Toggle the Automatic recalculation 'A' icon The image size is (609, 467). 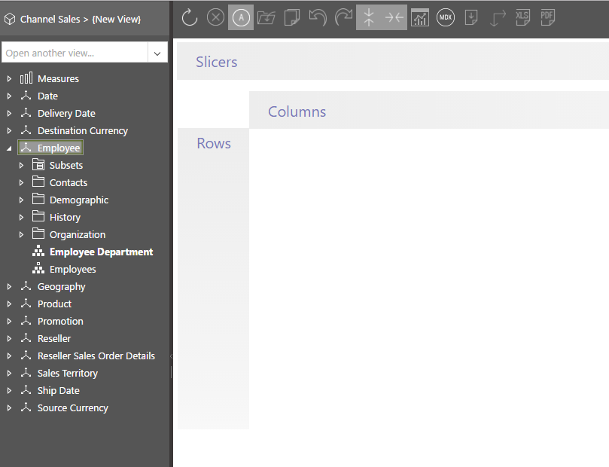pos(241,17)
